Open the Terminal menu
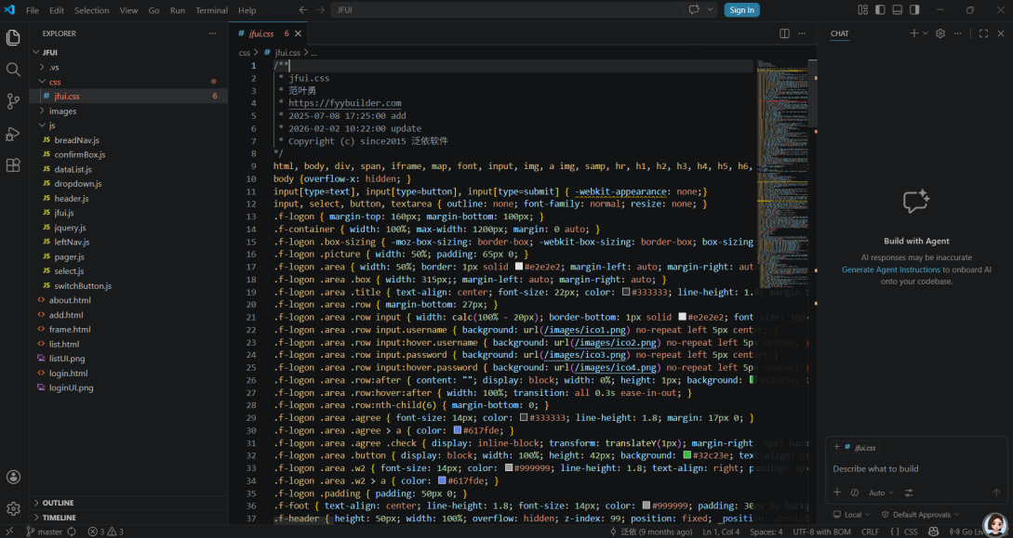Viewport: 1013px width, 538px height. (211, 10)
